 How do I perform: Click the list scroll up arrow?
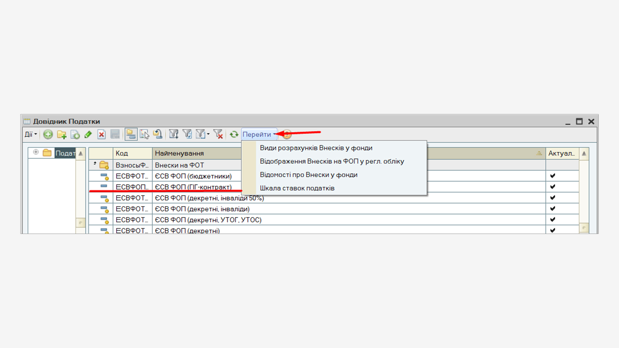584,153
